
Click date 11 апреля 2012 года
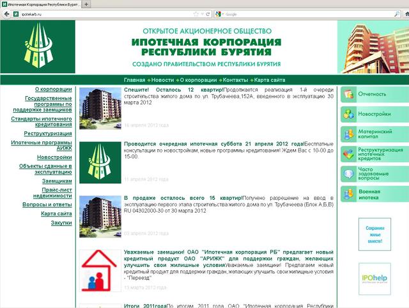146,179
